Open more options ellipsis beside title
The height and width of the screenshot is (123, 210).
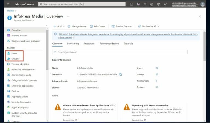[68, 16]
